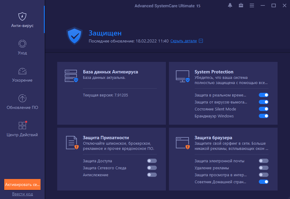The image size is (290, 199).
Task: Click the System Protection monitor icon
Action: 183,76
